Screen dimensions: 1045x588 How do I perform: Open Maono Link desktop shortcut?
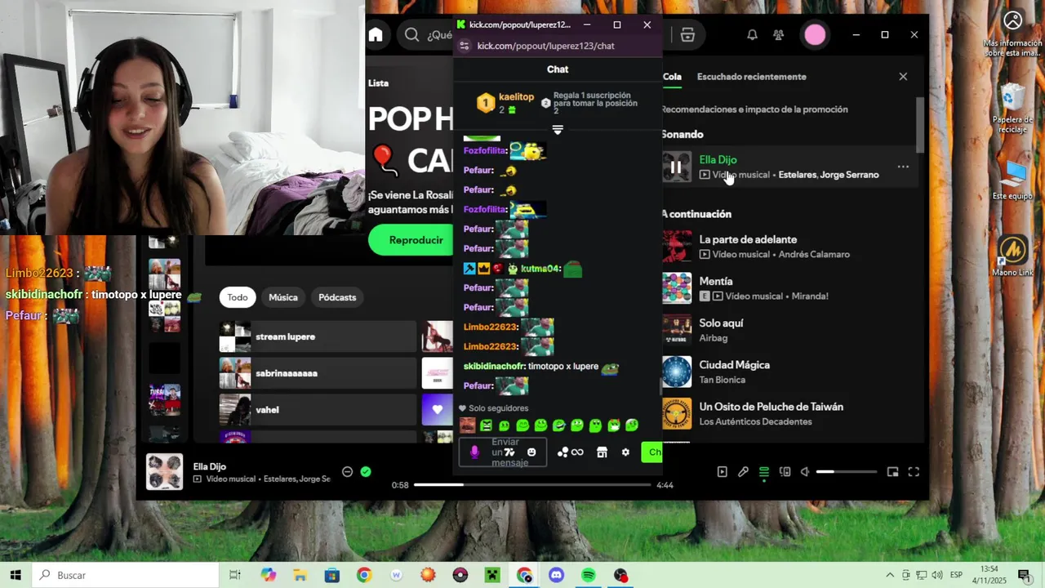coord(1012,256)
